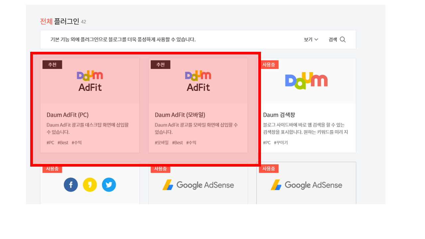The image size is (425, 239).
Task: Click the 사용중 badge on social icons card
Action: [x=52, y=169]
